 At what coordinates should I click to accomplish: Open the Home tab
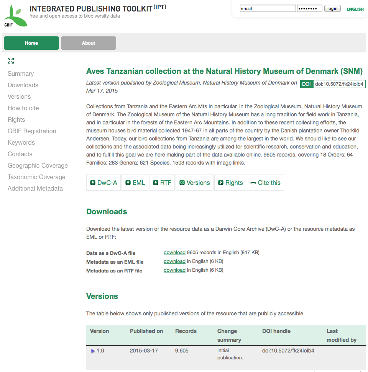point(31,43)
